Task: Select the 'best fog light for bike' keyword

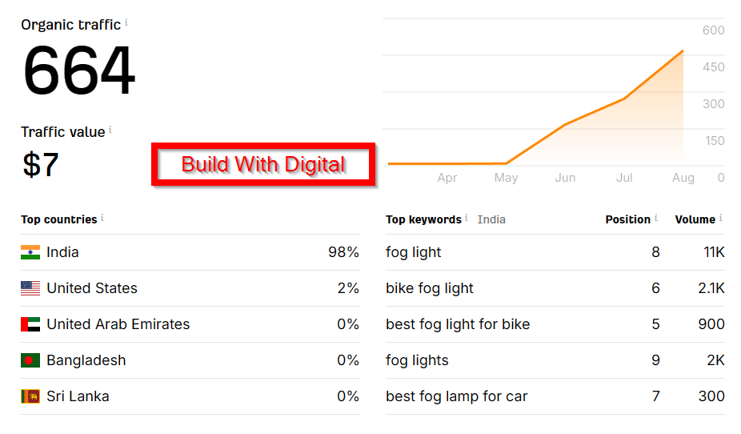Action: coord(458,324)
